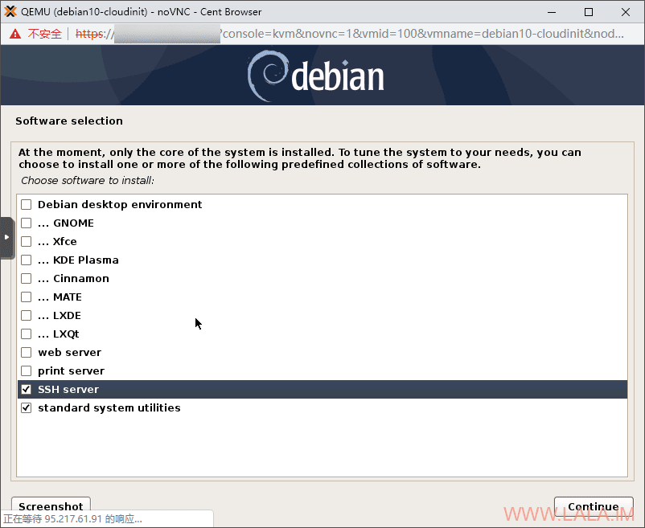Tick the LXQt checkbox
Screen dimensions: 645x528
27,334
